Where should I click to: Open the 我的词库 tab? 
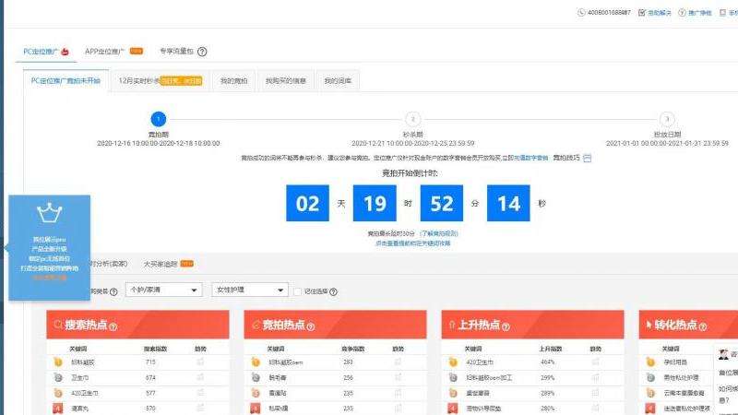(337, 81)
